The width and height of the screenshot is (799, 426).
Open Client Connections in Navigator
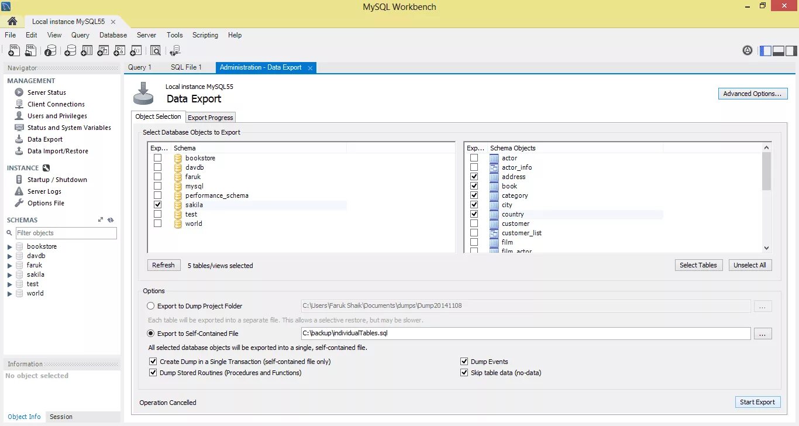[x=56, y=104]
